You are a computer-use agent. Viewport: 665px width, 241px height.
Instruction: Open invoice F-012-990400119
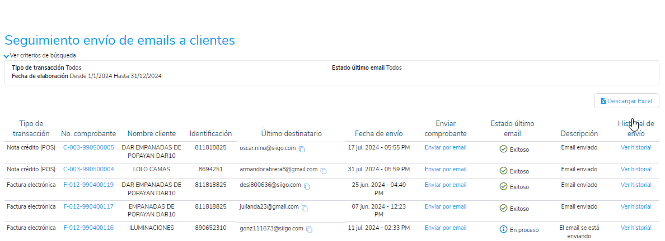point(88,185)
